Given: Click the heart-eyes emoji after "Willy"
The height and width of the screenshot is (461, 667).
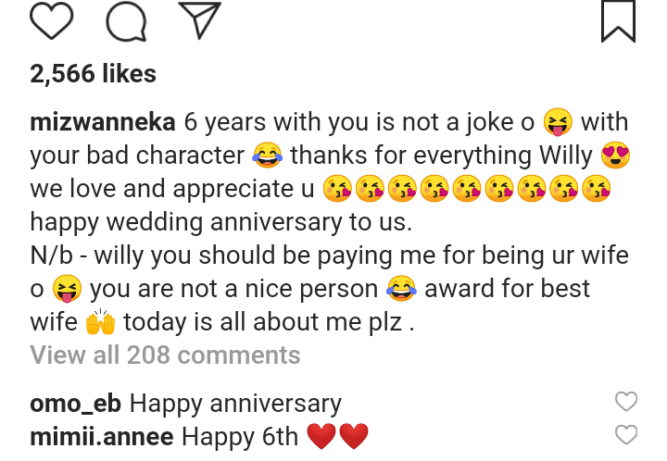Looking at the screenshot, I should [614, 156].
